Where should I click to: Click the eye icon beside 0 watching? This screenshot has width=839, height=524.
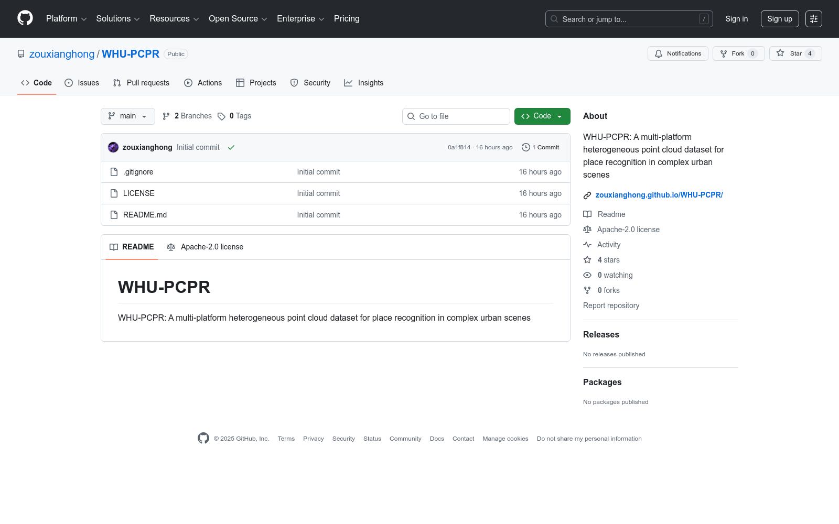(x=587, y=275)
